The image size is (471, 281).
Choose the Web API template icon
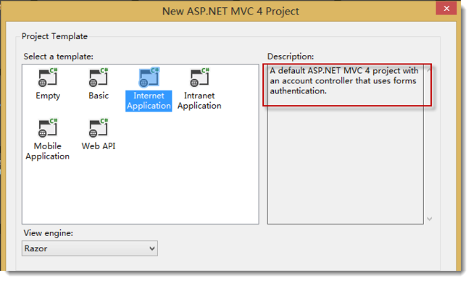click(x=99, y=128)
